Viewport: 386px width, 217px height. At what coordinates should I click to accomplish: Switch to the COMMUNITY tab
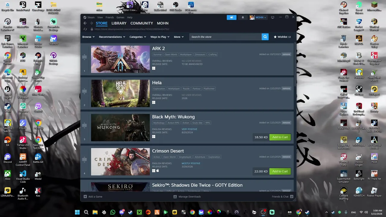click(x=142, y=23)
